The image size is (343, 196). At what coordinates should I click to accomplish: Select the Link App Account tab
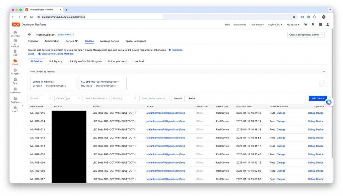(x=118, y=61)
